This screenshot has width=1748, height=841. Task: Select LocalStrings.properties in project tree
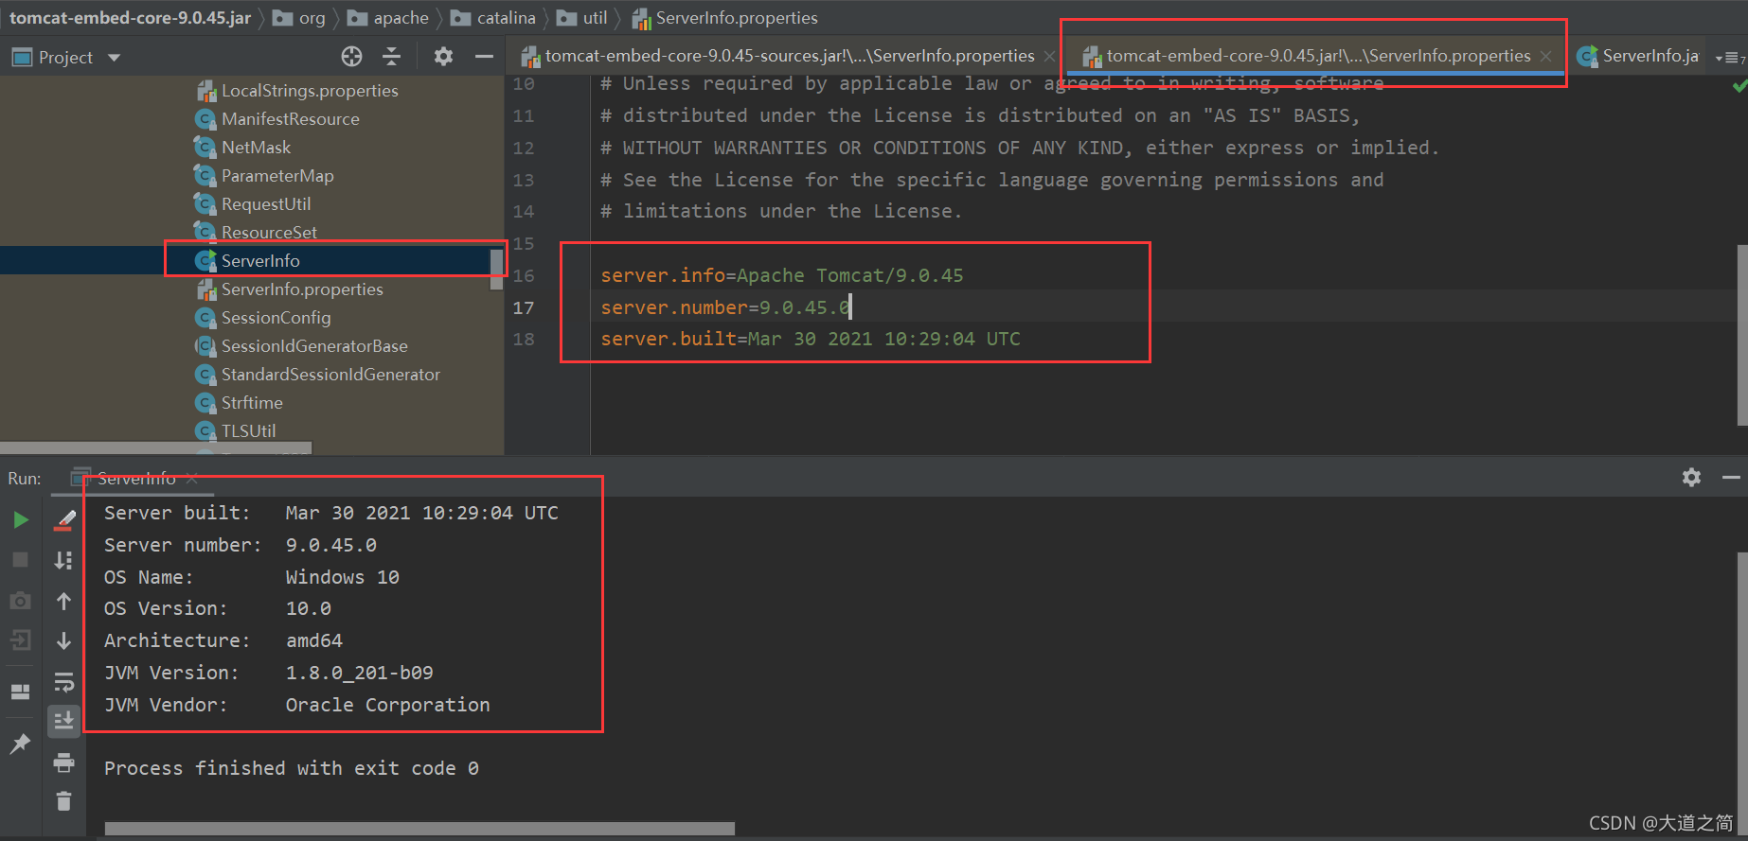(x=297, y=91)
